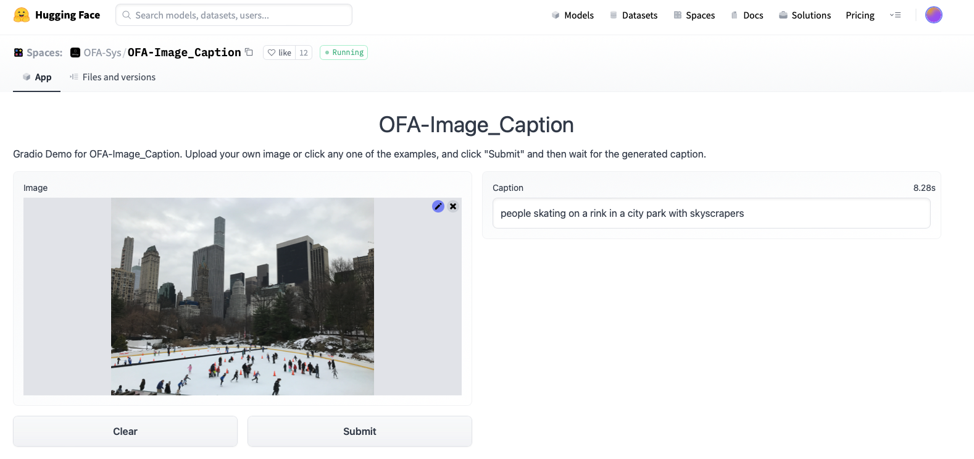
Task: Open the Spaces: breadcrumb link
Action: tap(44, 53)
